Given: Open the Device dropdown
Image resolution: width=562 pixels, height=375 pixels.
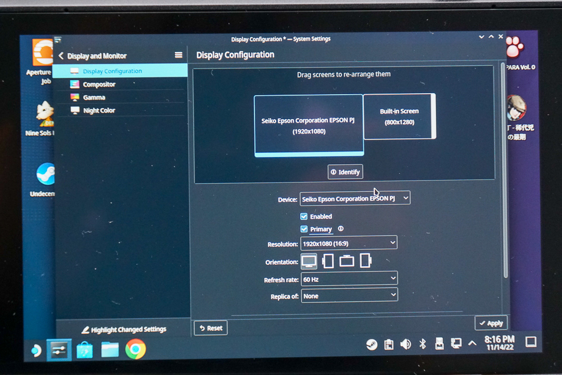Looking at the screenshot, I should coord(355,199).
